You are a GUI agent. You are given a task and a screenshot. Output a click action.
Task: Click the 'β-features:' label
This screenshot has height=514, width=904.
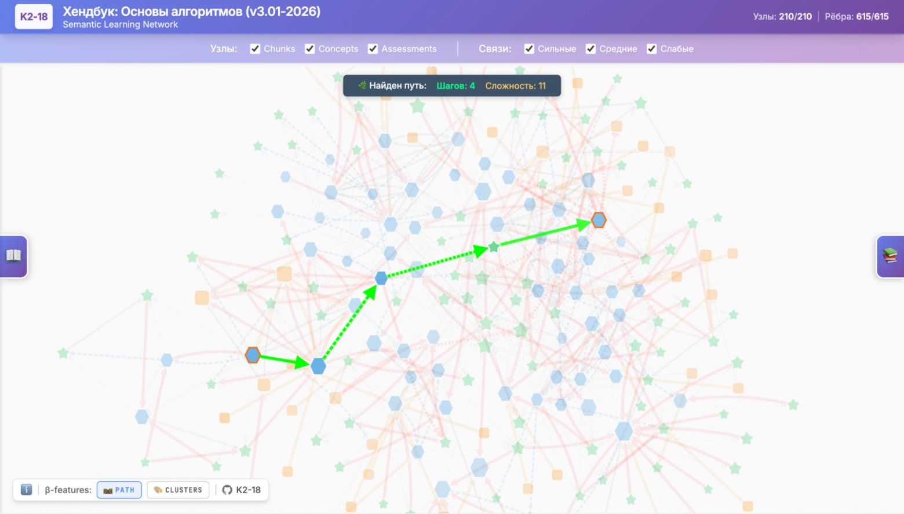(68, 490)
